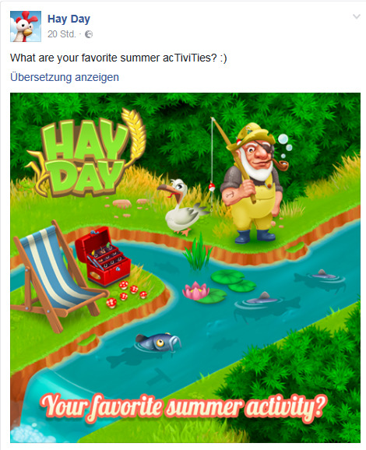The height and width of the screenshot is (450, 366).
Task: Click the striped deck chair
Action: [58, 277]
